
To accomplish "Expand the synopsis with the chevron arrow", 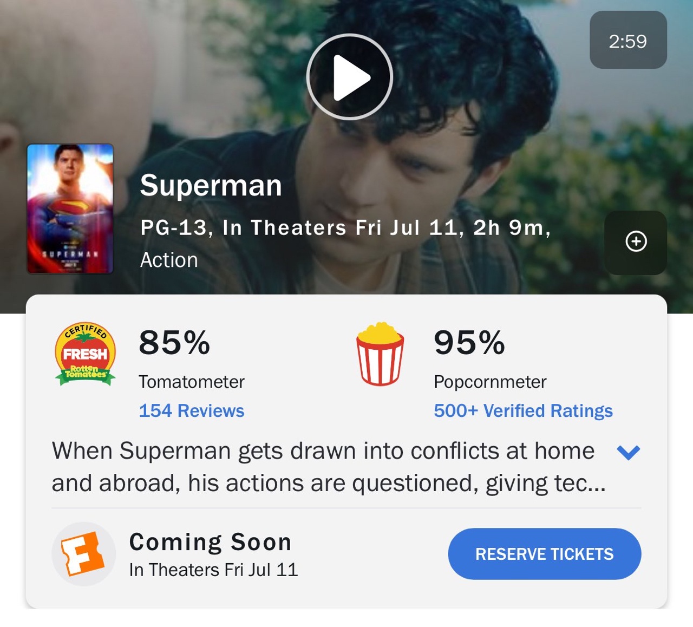I will click(x=629, y=452).
